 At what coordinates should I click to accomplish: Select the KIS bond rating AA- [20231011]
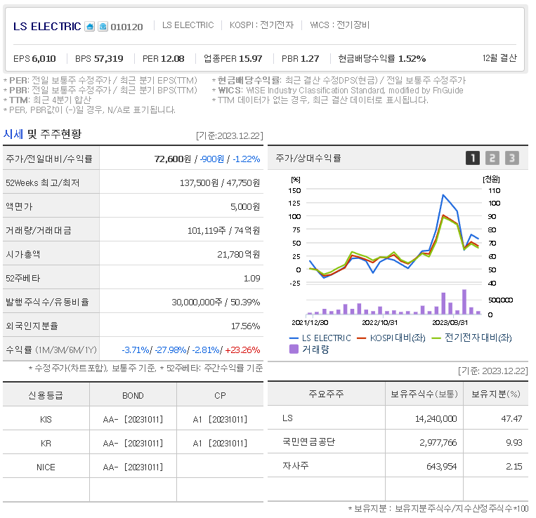(133, 419)
